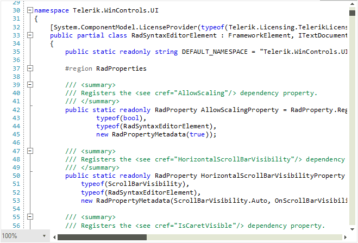Click the horizontal scrollbar left arrow
This screenshot has width=358, height=243.
[x=54, y=237]
